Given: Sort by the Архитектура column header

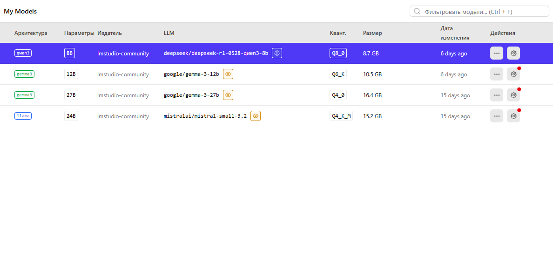Looking at the screenshot, I should pyautogui.click(x=31, y=33).
